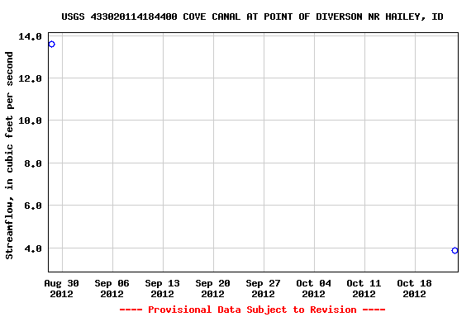Click the x-axis label Sep 13 2012
476x317 pixels.
[163, 288]
